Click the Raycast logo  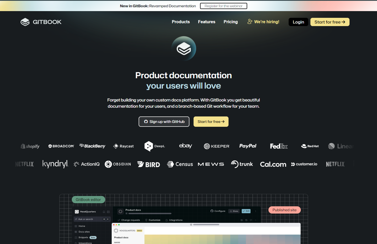123,146
